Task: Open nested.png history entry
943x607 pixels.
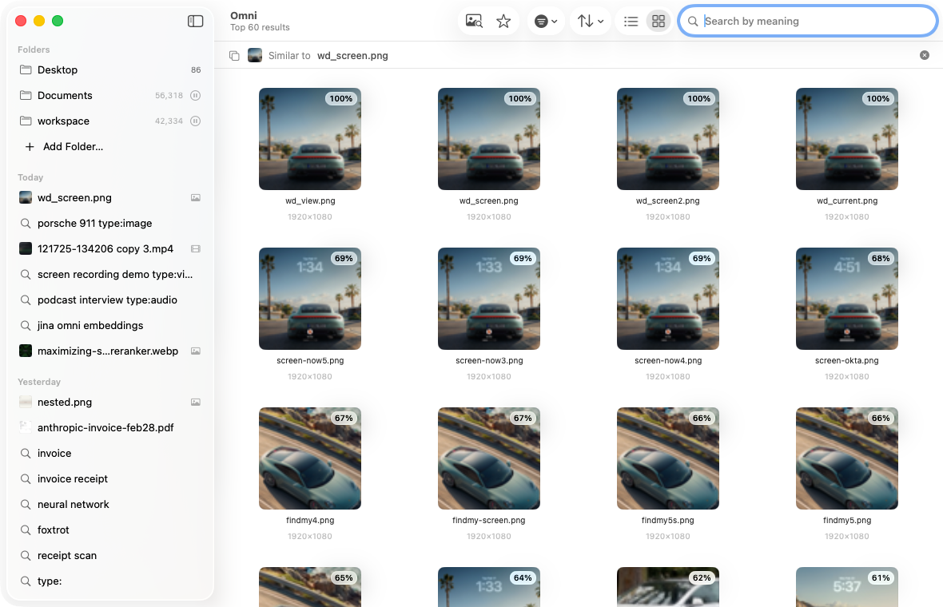Action: click(110, 402)
